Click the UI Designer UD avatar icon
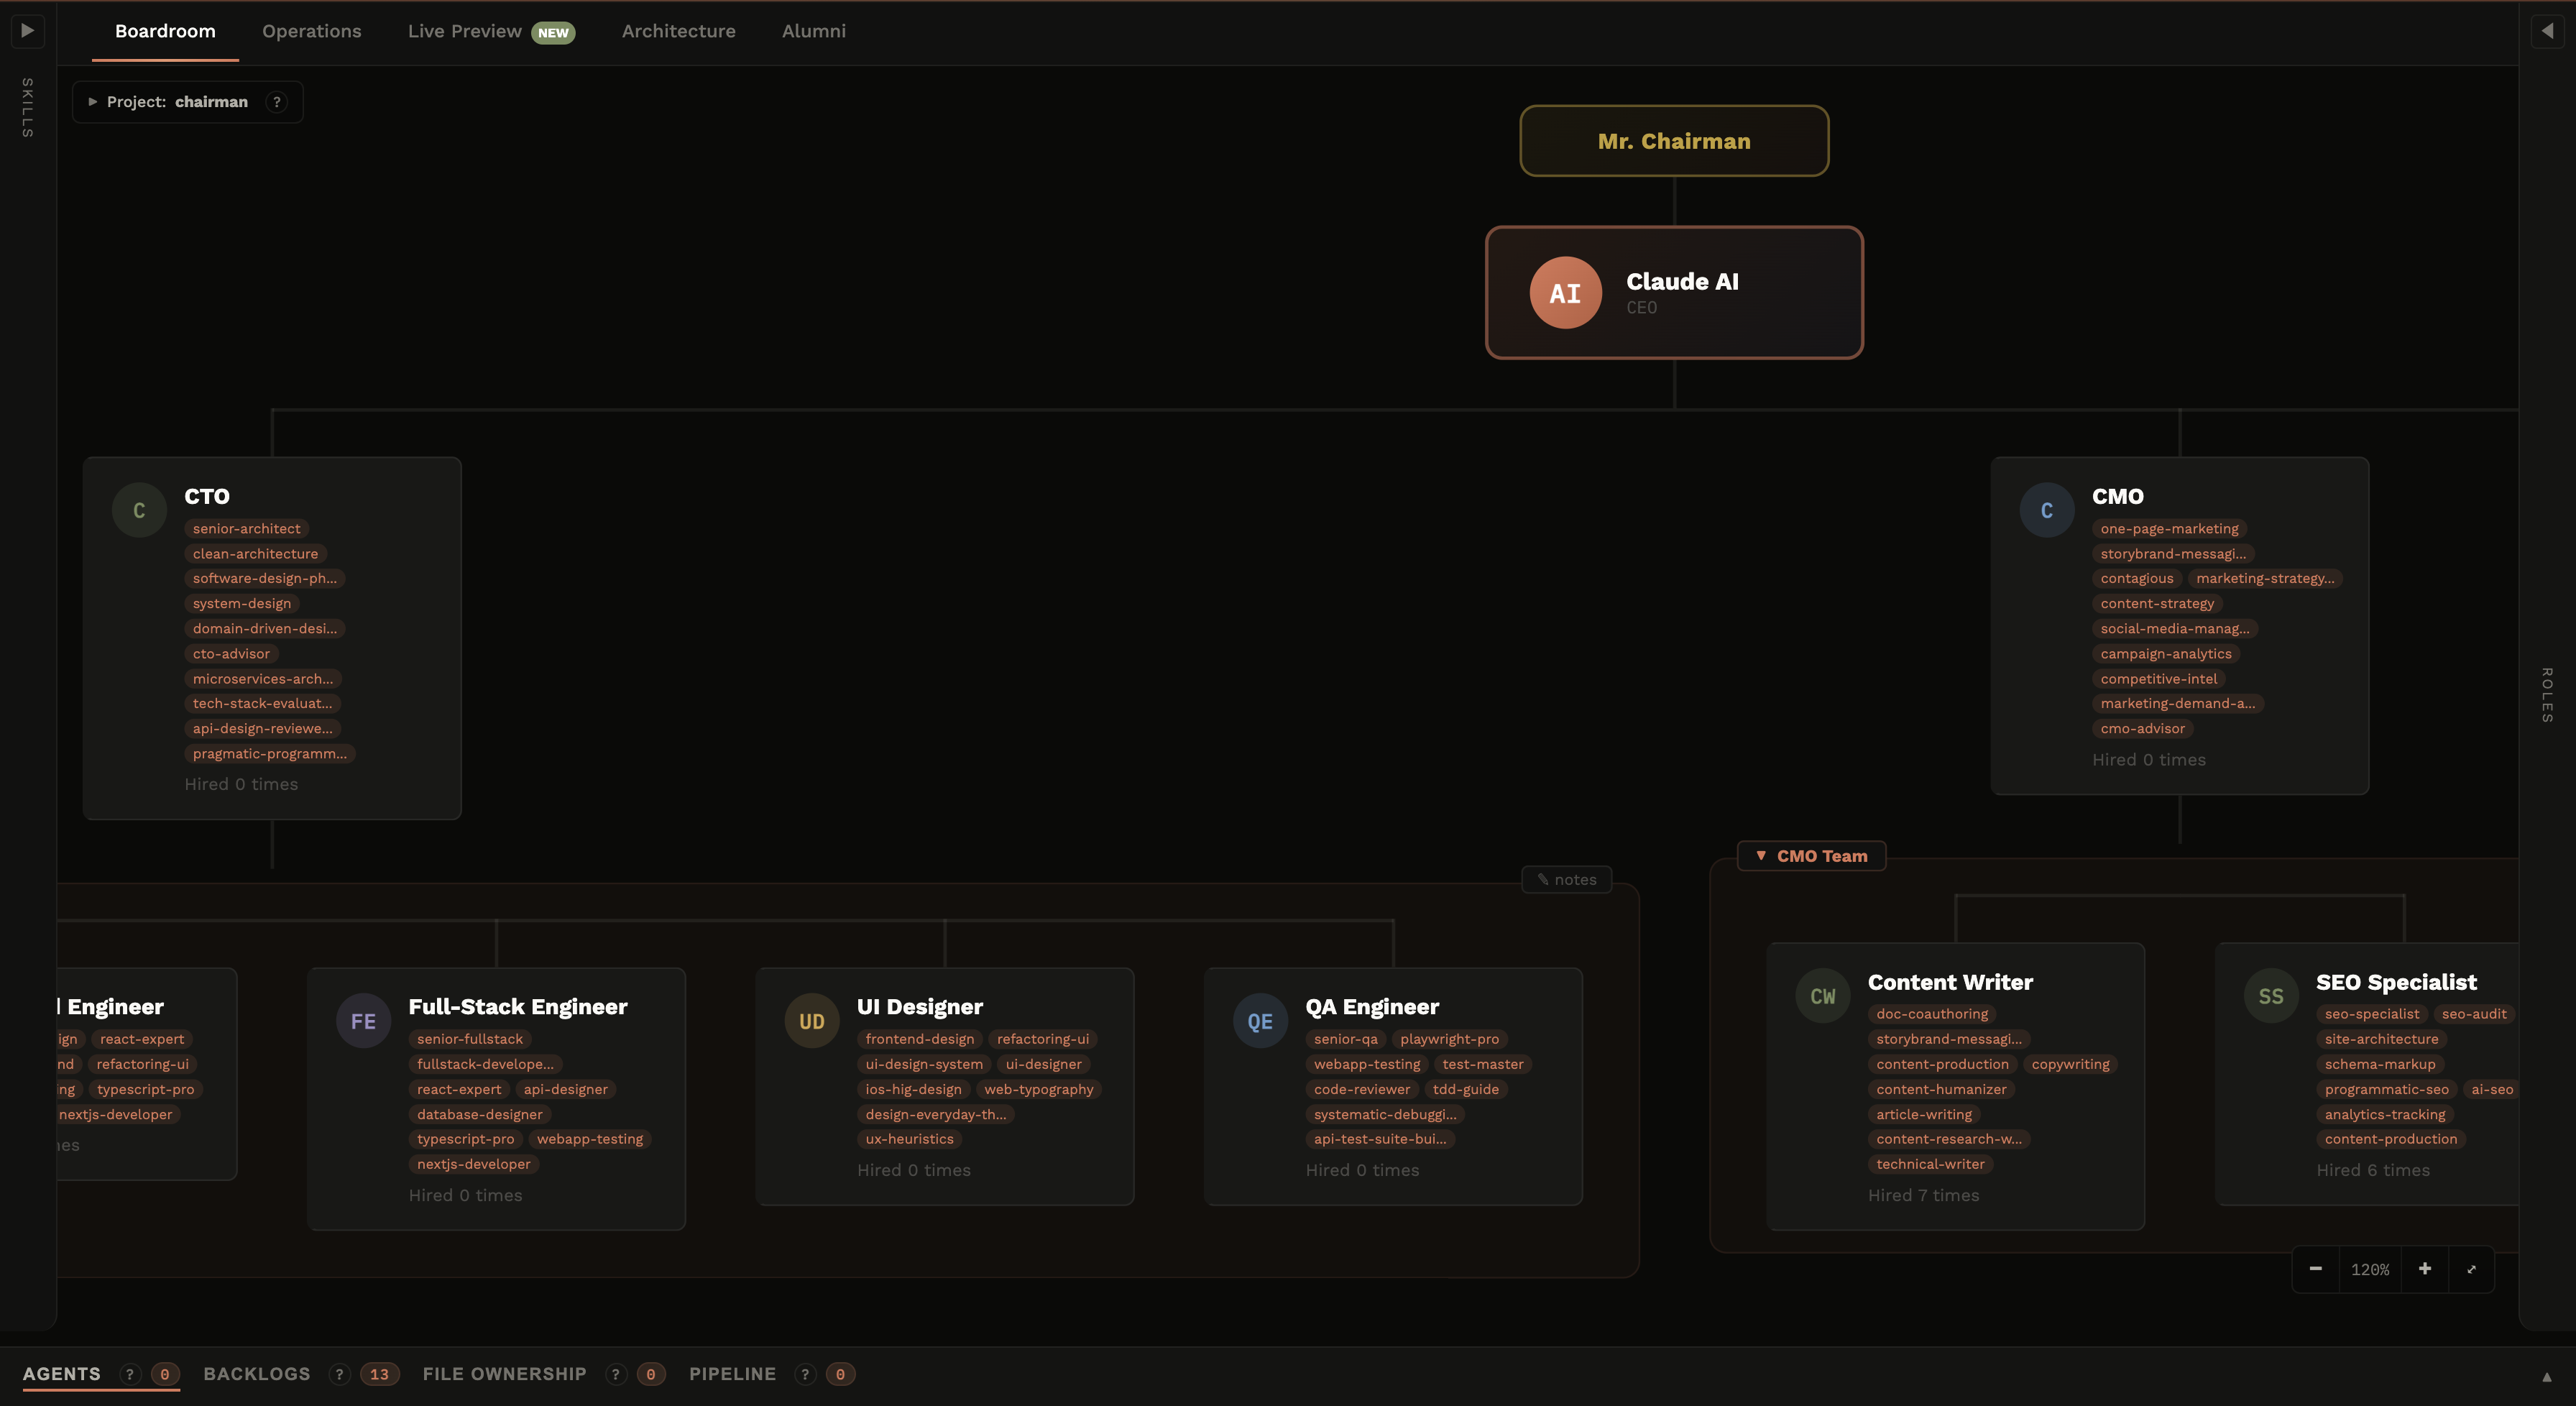This screenshot has height=1406, width=2576. click(x=810, y=1020)
